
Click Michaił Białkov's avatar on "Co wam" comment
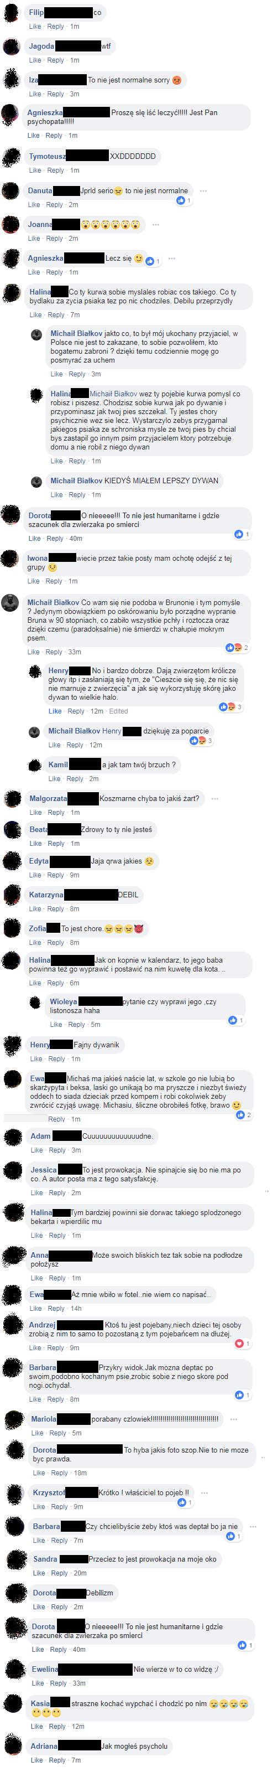pyautogui.click(x=11, y=603)
